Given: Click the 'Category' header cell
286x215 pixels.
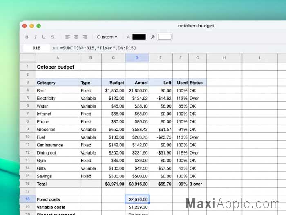Looking at the screenshot, I should click(x=58, y=83).
